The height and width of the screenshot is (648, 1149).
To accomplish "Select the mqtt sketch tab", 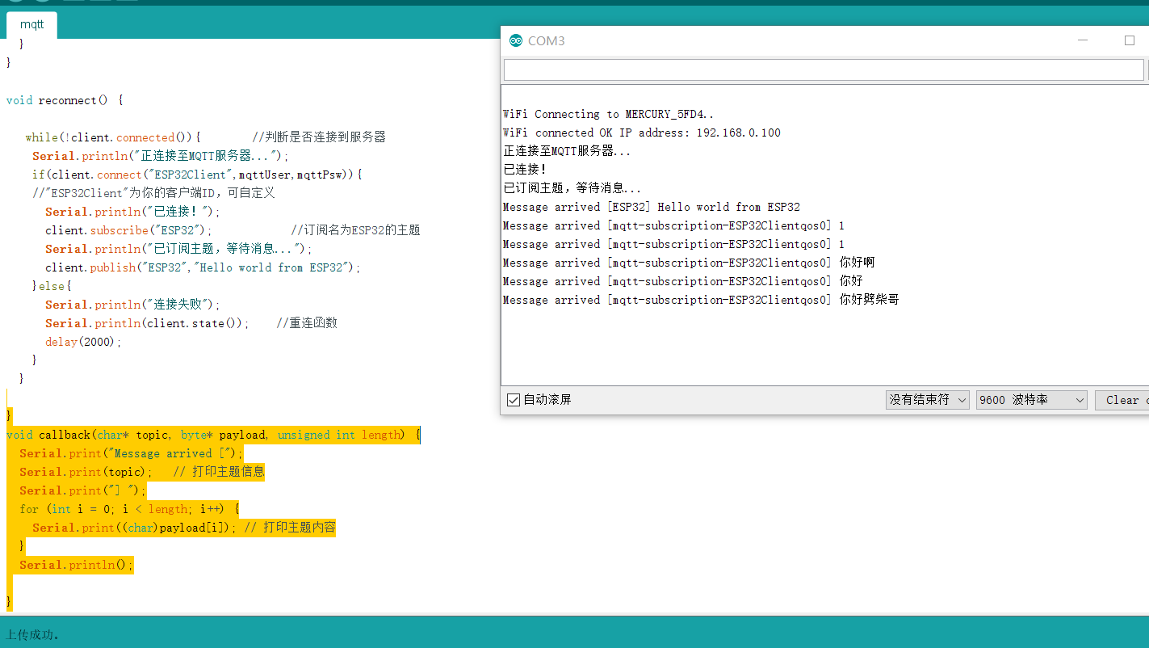I will tap(32, 24).
